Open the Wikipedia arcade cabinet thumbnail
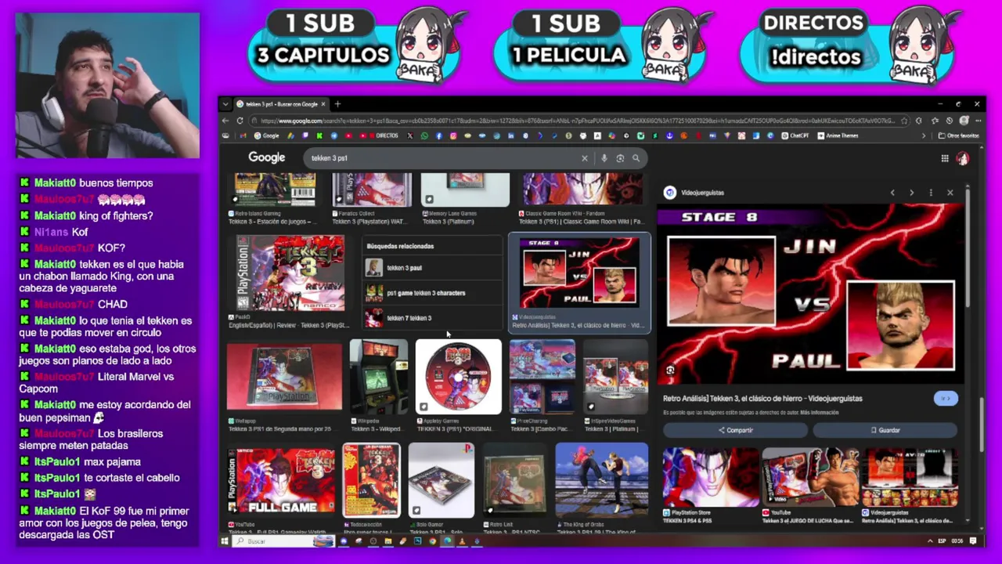The width and height of the screenshot is (1002, 564). (x=379, y=377)
